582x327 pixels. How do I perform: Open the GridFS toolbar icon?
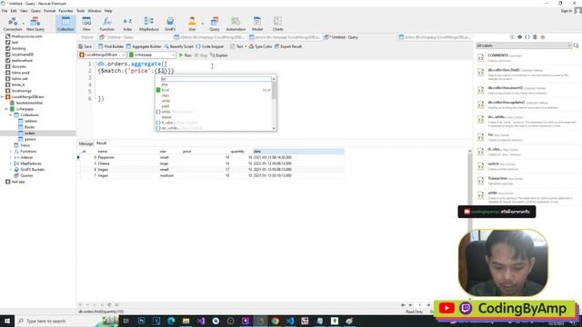tap(170, 24)
